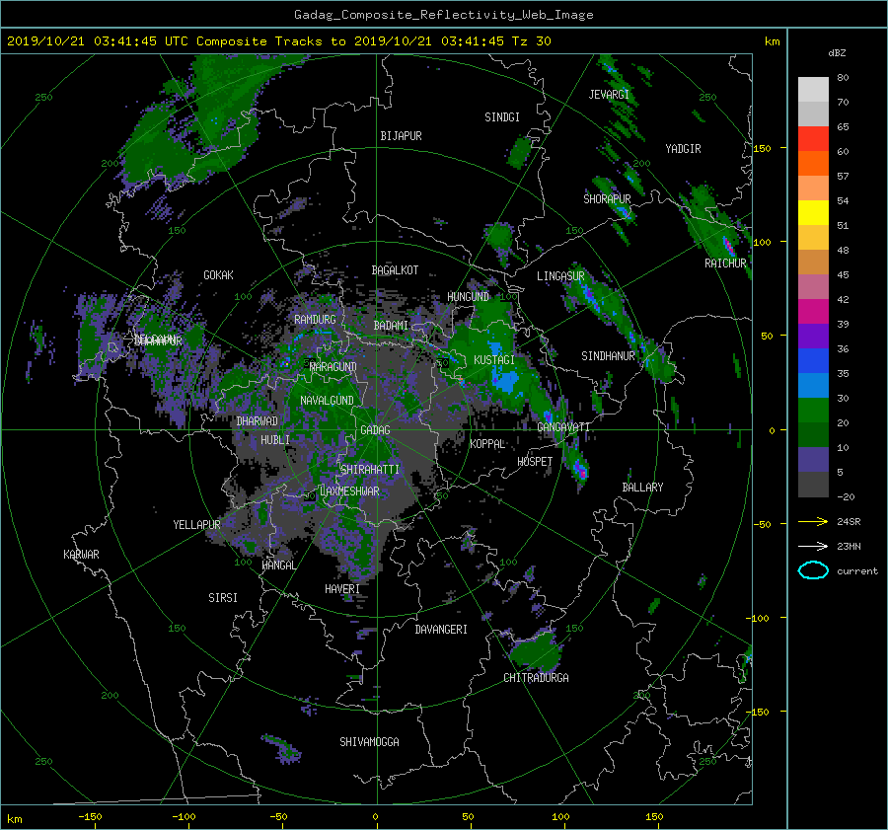The width and height of the screenshot is (888, 830).
Task: Click the BADAMI city label
Action: (x=391, y=326)
